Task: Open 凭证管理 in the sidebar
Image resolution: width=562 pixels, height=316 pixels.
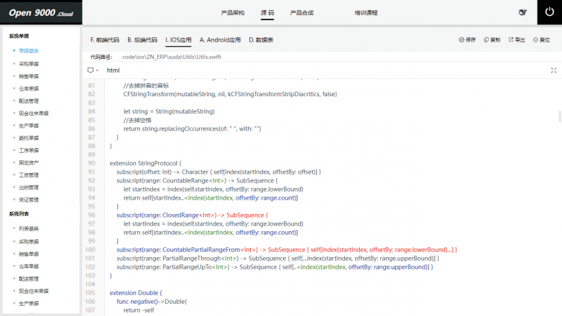Action: click(29, 200)
